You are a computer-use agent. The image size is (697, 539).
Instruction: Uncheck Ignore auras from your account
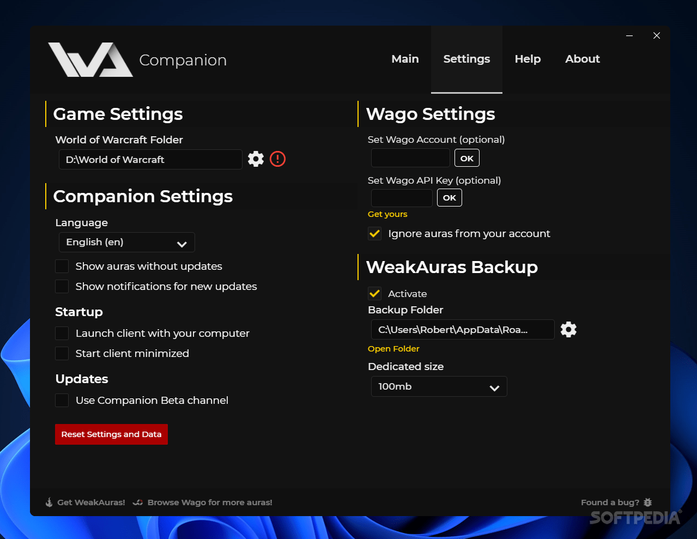(x=375, y=233)
